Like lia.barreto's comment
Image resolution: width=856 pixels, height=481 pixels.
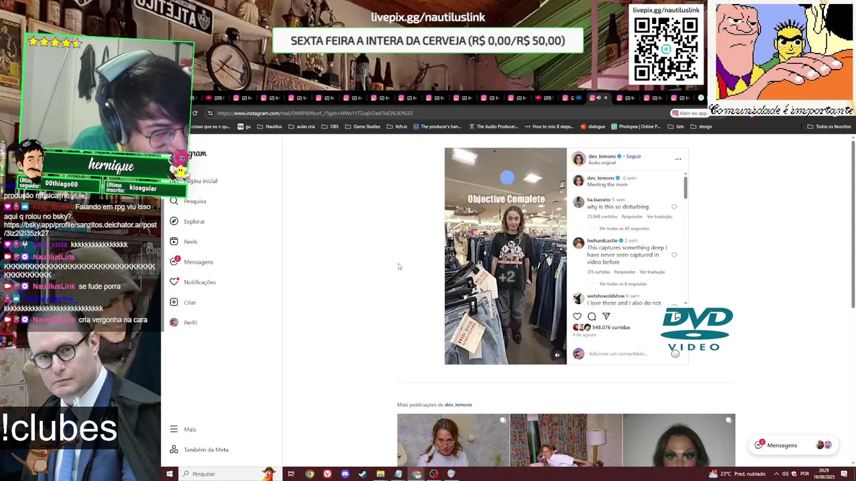tap(674, 207)
